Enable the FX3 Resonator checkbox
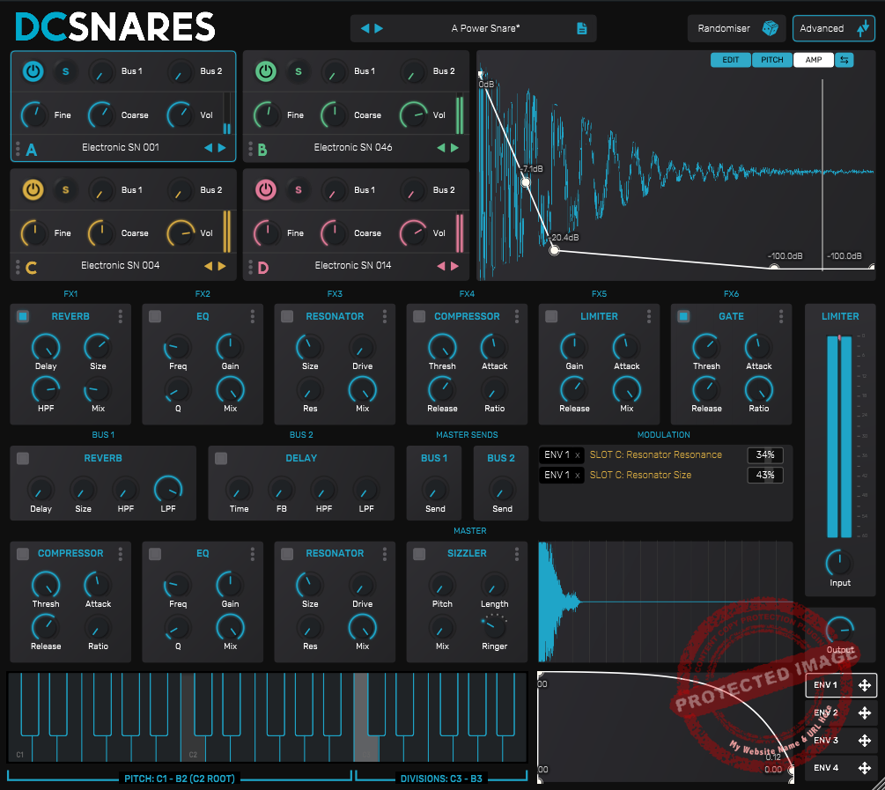 tap(287, 316)
